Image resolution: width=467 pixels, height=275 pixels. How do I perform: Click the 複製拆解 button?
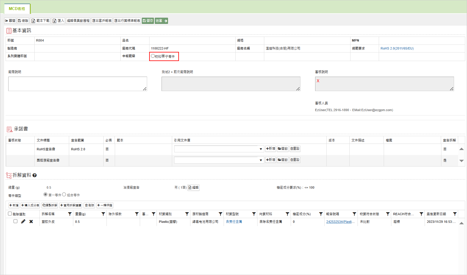[x=49, y=205]
